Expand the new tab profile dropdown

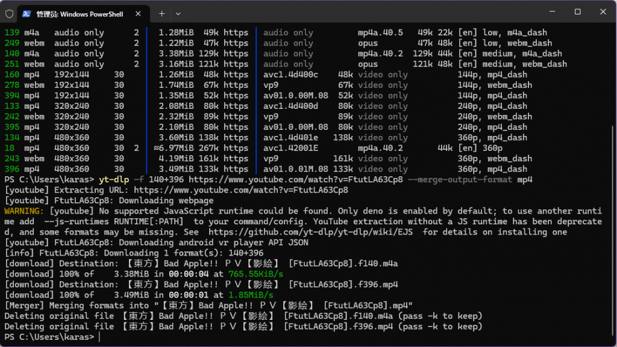(178, 13)
